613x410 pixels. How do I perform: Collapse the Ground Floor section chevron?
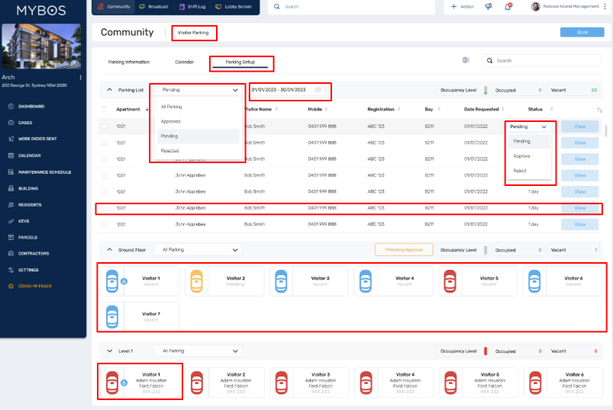point(109,249)
